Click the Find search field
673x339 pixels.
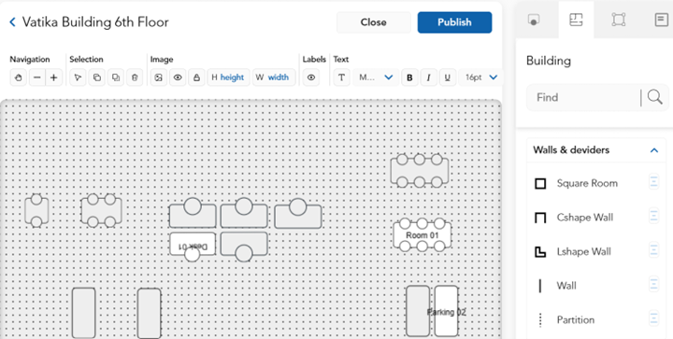click(583, 97)
